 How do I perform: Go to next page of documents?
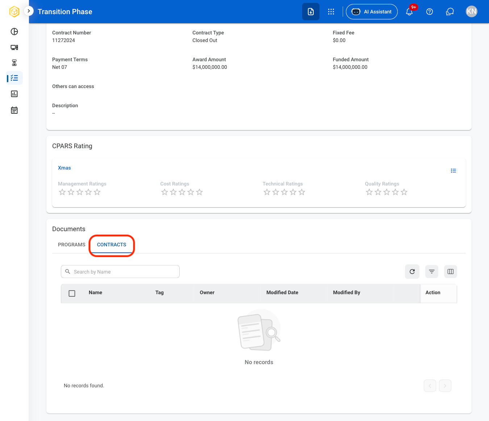445,386
